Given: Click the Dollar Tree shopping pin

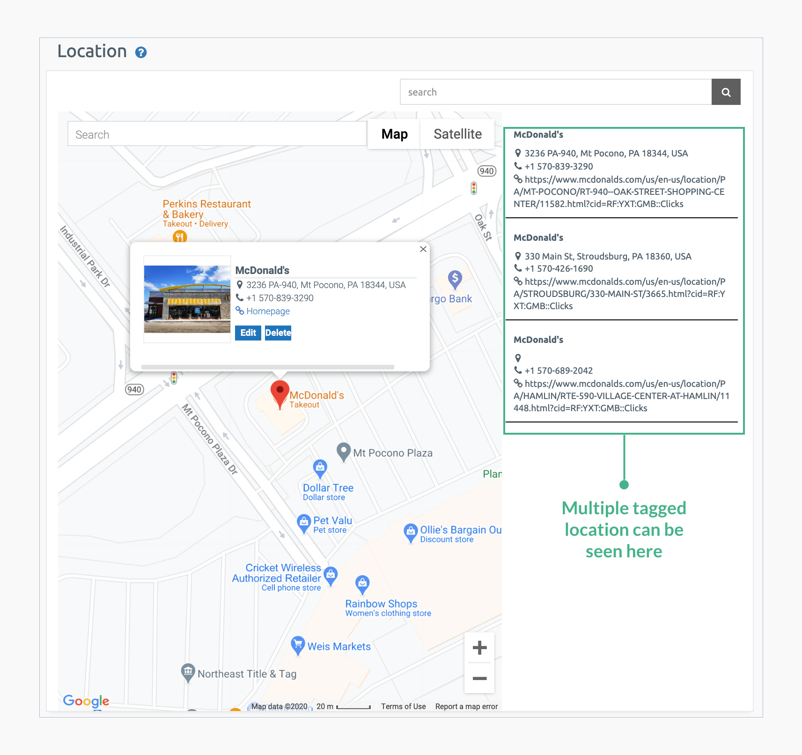Looking at the screenshot, I should pyautogui.click(x=320, y=468).
